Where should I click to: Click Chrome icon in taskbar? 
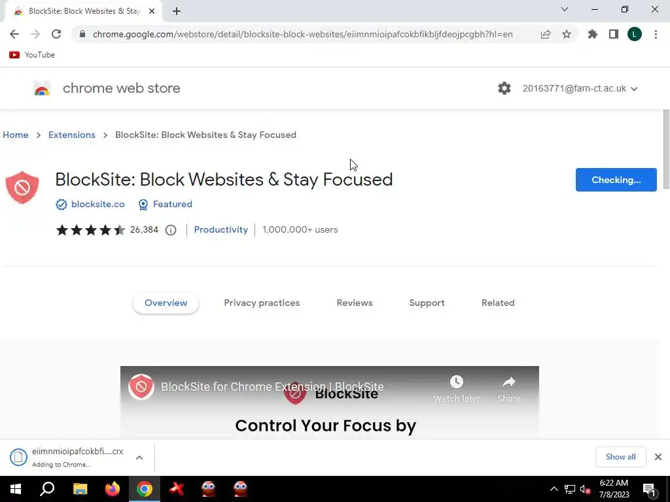click(145, 489)
